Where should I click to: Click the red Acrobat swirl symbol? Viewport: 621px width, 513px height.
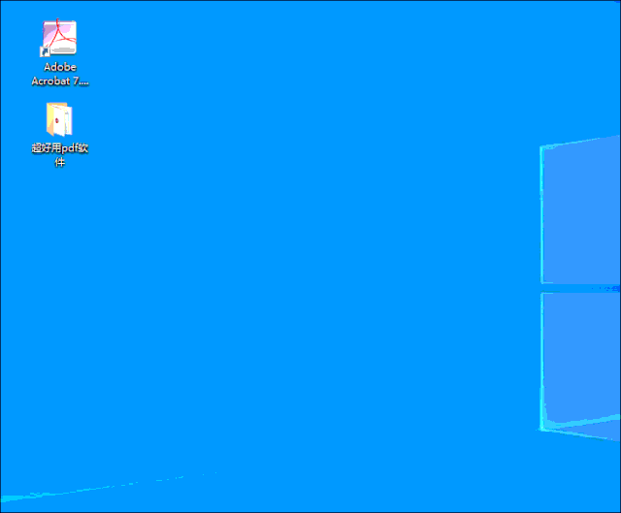[x=60, y=33]
